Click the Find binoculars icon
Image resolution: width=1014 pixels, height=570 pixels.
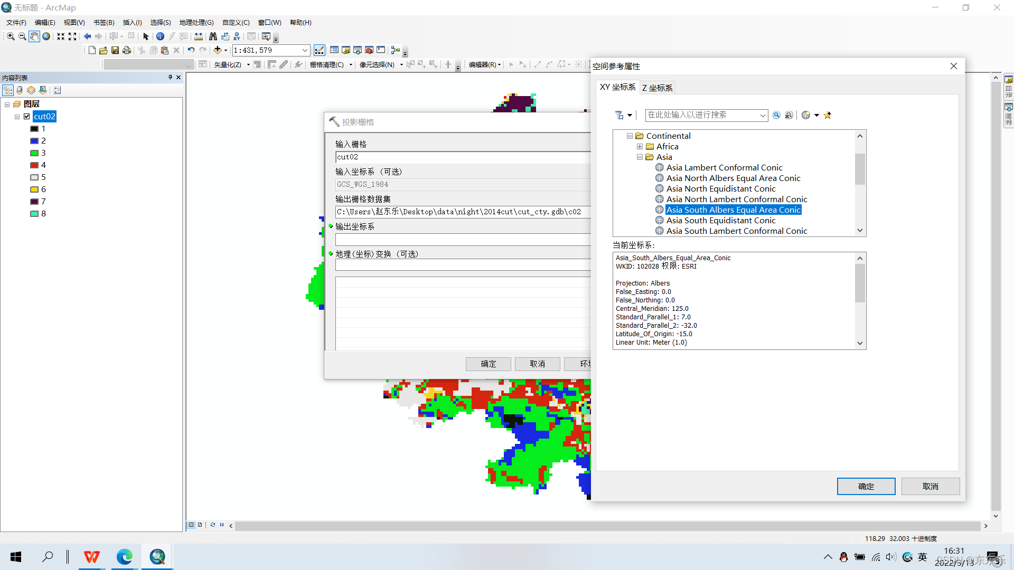pos(213,36)
